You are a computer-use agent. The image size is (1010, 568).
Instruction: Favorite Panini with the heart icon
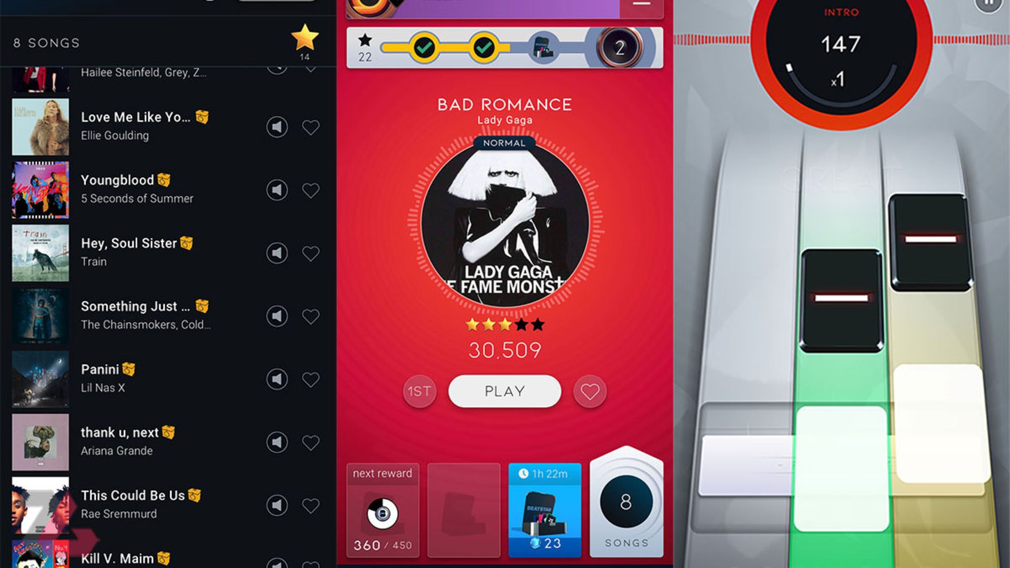pyautogui.click(x=311, y=380)
